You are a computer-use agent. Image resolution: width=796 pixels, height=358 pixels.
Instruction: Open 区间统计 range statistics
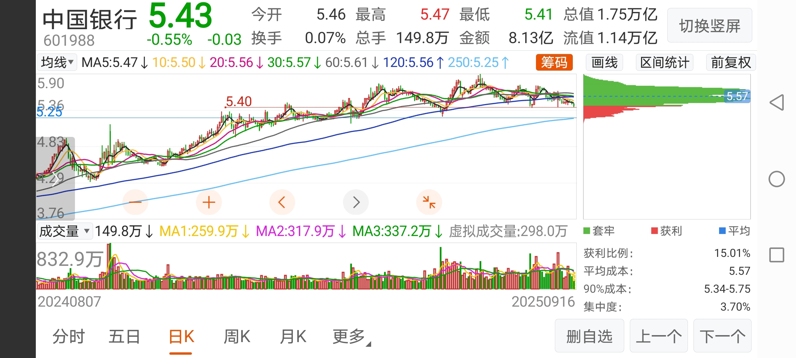click(665, 62)
